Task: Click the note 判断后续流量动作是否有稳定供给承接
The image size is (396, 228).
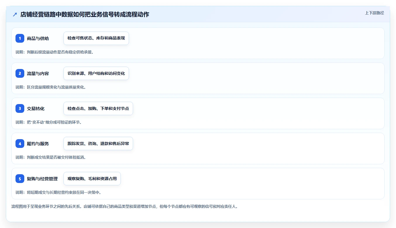Action: pos(54,52)
